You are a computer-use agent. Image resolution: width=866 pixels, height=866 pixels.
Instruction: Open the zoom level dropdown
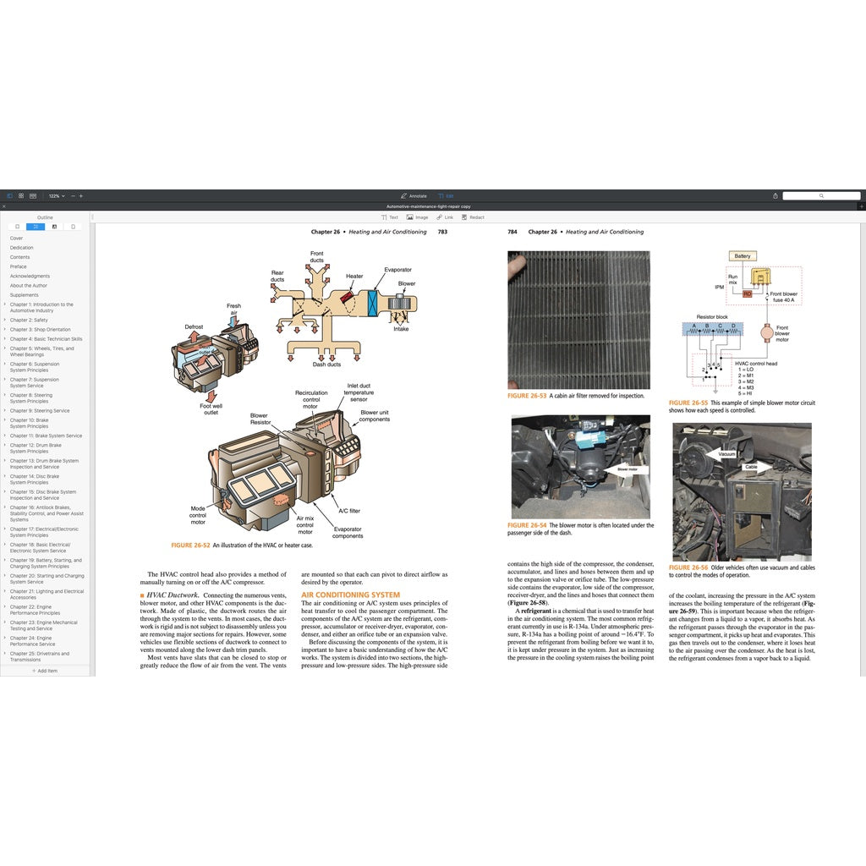63,195
